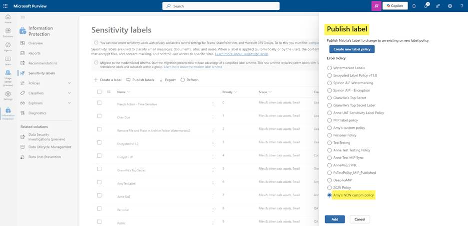Viewport: 468px width, 226px height.
Task: Select the Watermarked Labels radio button
Action: (330, 68)
